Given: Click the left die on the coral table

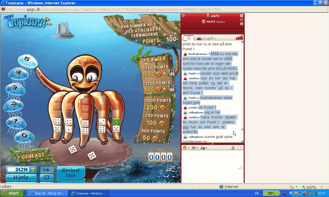Looking at the screenshot, I should (72, 150).
